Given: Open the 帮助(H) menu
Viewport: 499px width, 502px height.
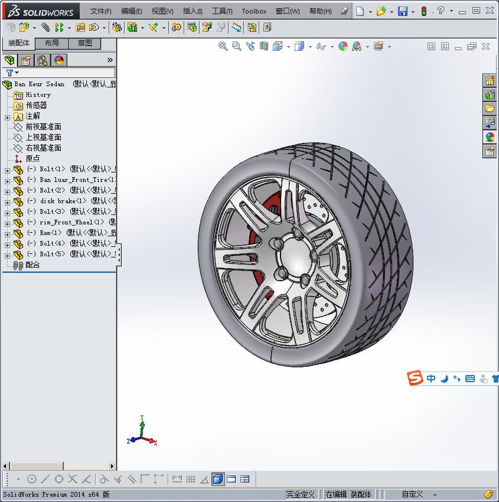Looking at the screenshot, I should 321,11.
